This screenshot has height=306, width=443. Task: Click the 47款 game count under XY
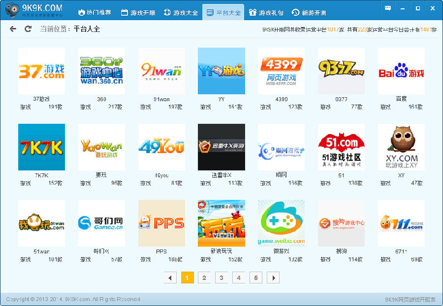[x=417, y=183]
